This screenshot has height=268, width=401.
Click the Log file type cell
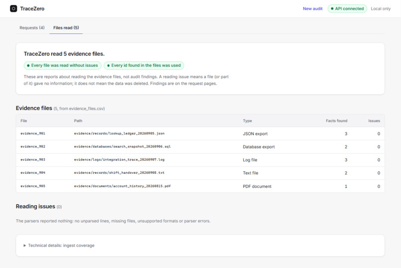point(250,160)
